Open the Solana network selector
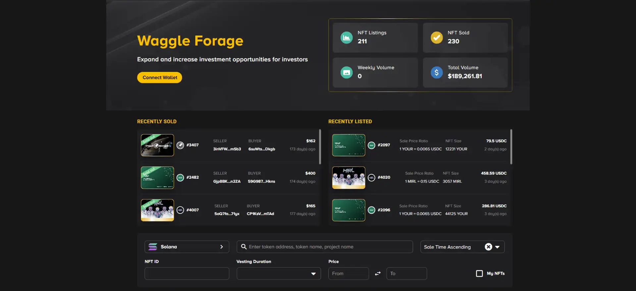Viewport: 636px width, 291px height. pos(187,247)
